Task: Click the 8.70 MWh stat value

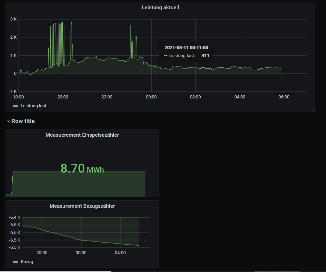Action: coord(82,168)
